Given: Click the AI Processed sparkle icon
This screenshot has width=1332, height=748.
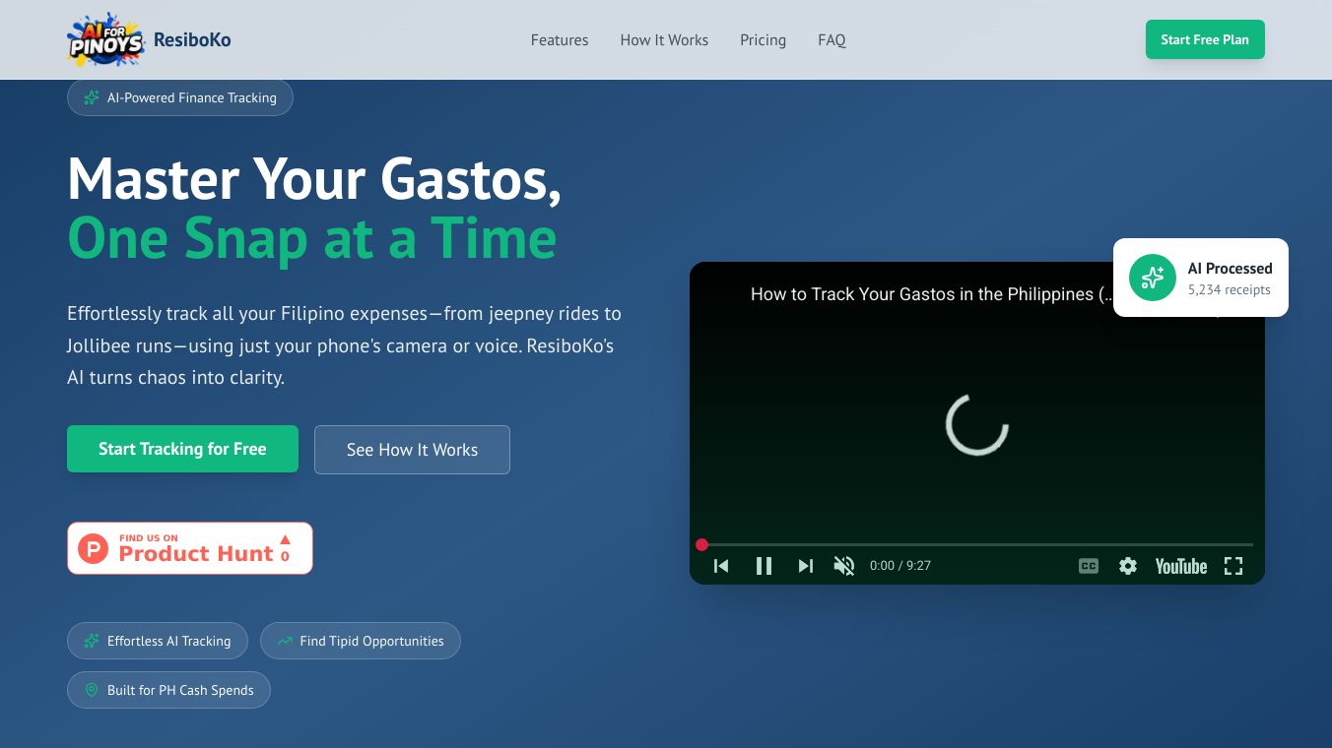Looking at the screenshot, I should coord(1153,278).
